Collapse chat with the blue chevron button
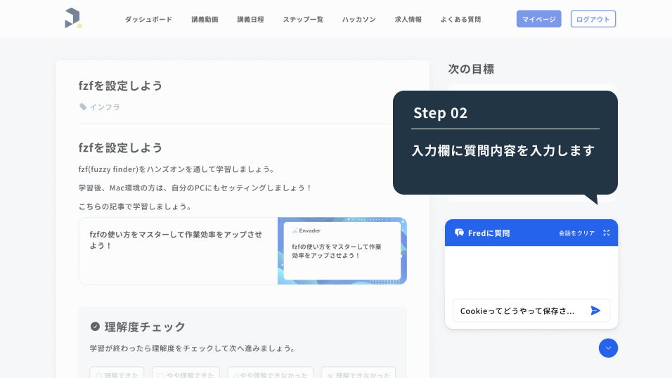Image resolution: width=672 pixels, height=378 pixels. 608,348
